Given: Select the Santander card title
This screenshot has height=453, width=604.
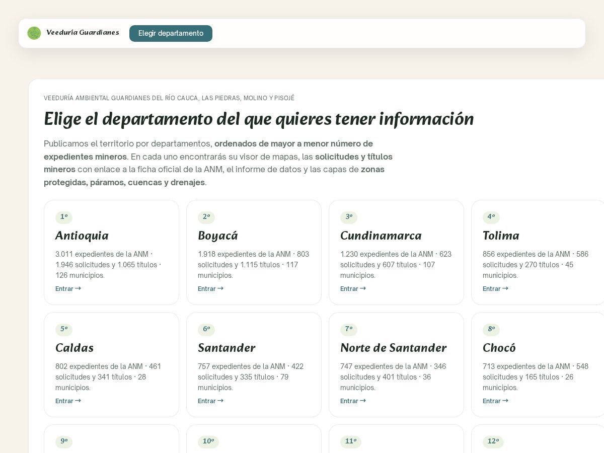Looking at the screenshot, I should click(x=226, y=348).
